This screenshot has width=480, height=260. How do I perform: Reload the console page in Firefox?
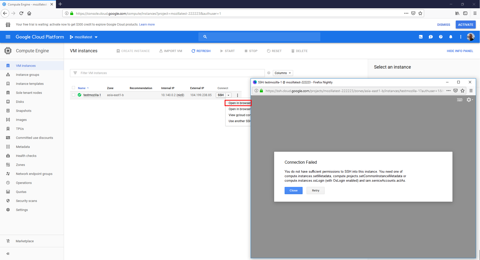pos(21,14)
